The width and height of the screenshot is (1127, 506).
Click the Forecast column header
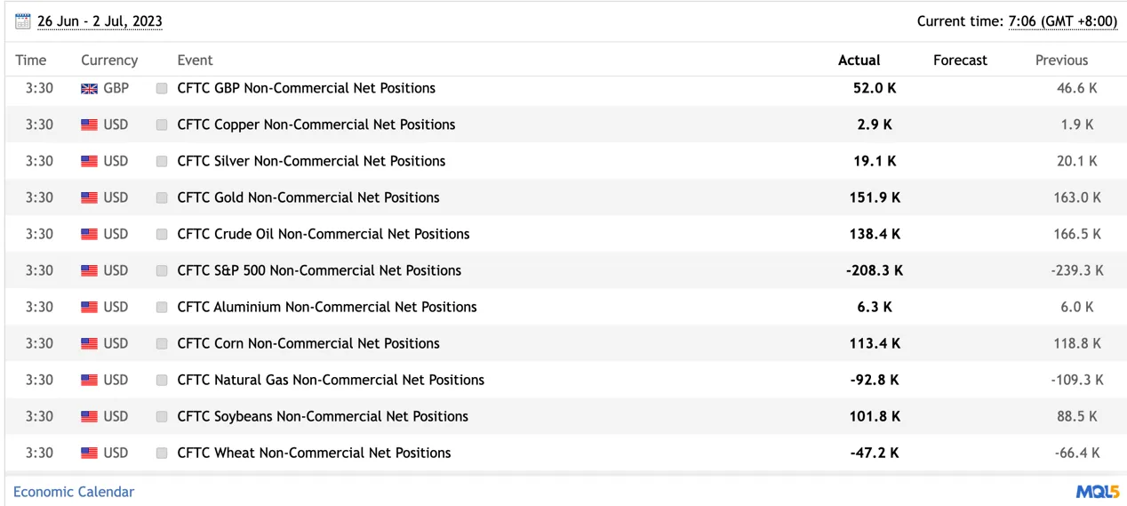(960, 60)
